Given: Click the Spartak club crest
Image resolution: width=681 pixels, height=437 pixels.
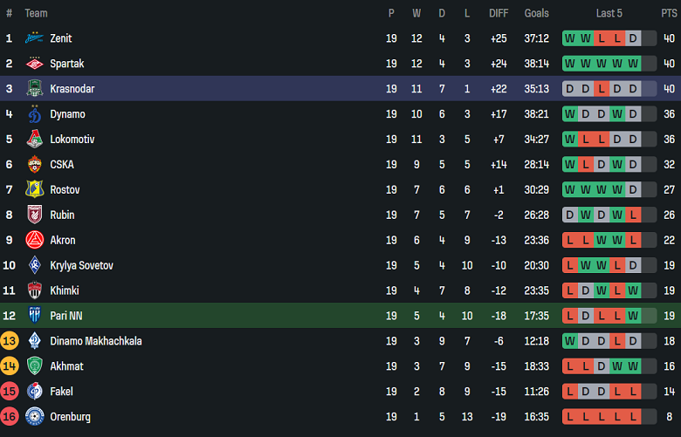Looking at the screenshot, I should tap(34, 64).
